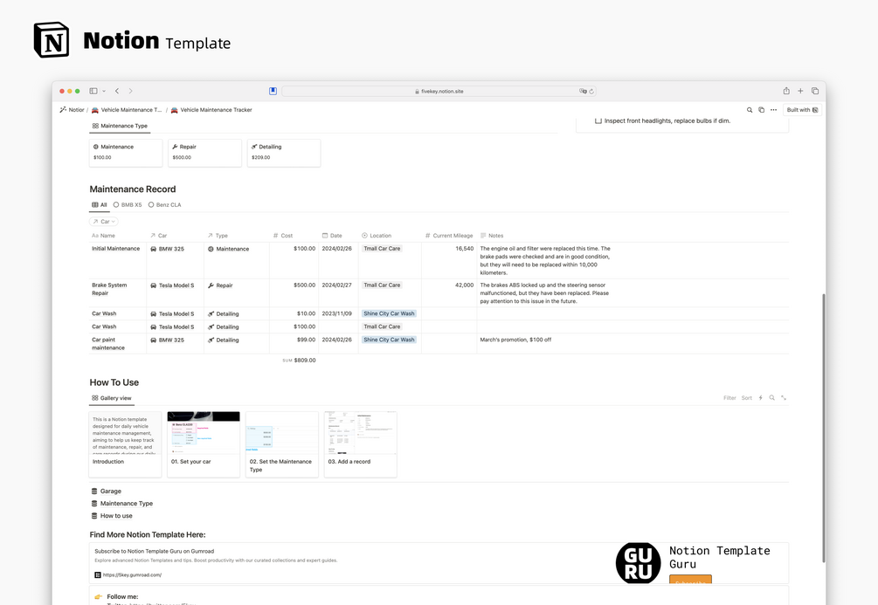The height and width of the screenshot is (605, 878).
Task: Switch to the Benz CLA tab
Action: 164,205
